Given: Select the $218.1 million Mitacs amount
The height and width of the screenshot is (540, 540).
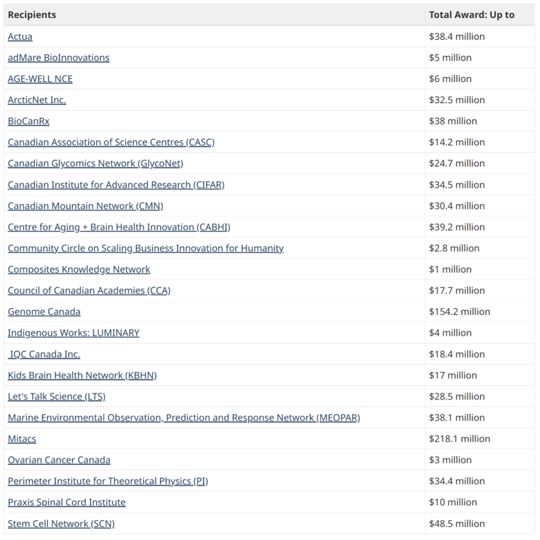Looking at the screenshot, I should [x=459, y=439].
